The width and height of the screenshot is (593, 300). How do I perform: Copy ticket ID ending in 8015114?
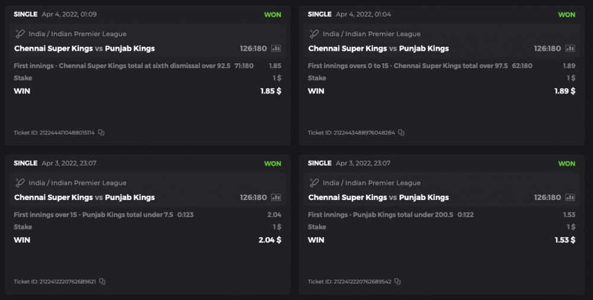pyautogui.click(x=101, y=133)
